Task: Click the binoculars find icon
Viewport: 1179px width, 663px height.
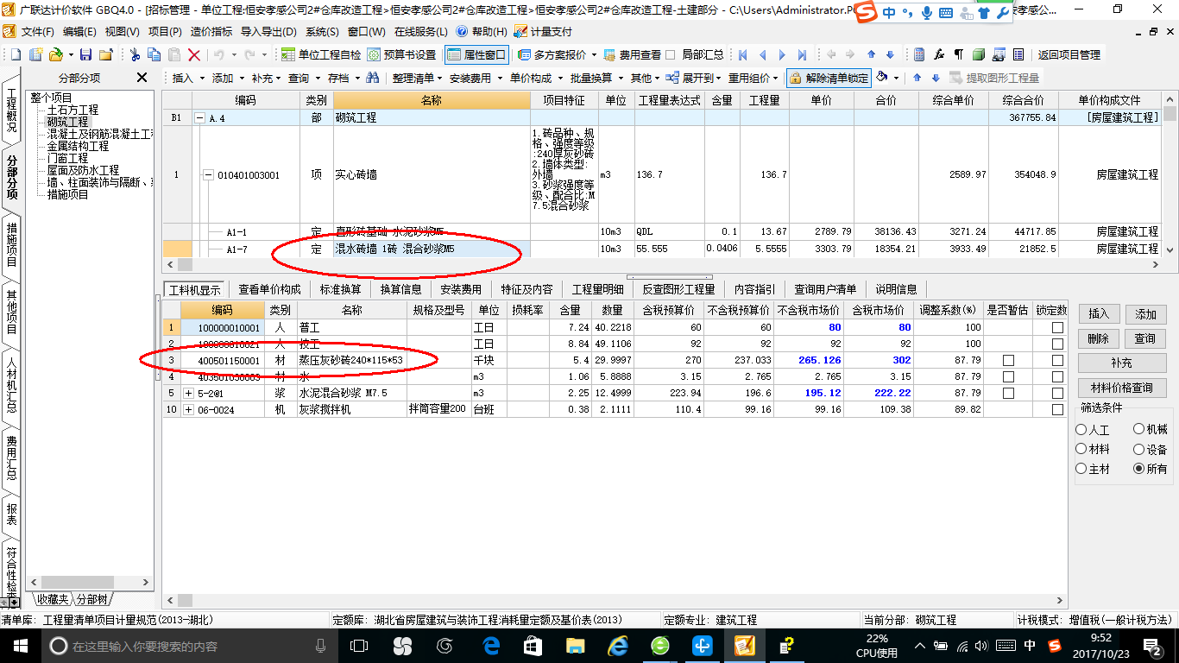Action: 373,78
